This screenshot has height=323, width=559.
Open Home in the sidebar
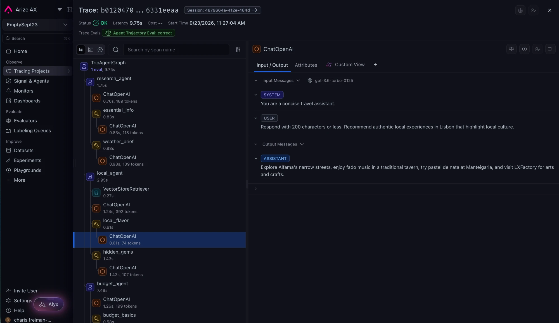tap(20, 51)
